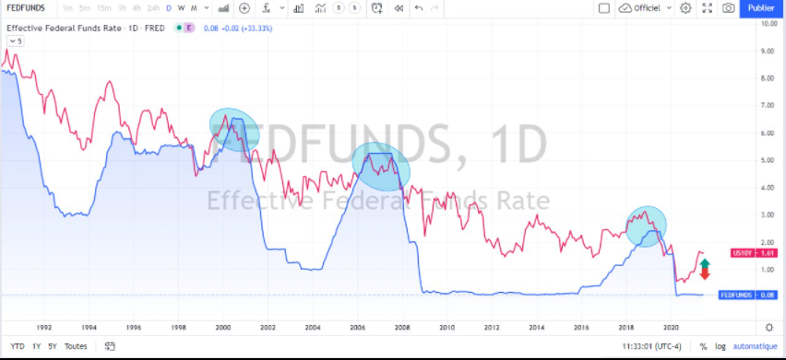The image size is (786, 360).
Task: Open the layout selection square icon
Action: pyautogui.click(x=604, y=8)
